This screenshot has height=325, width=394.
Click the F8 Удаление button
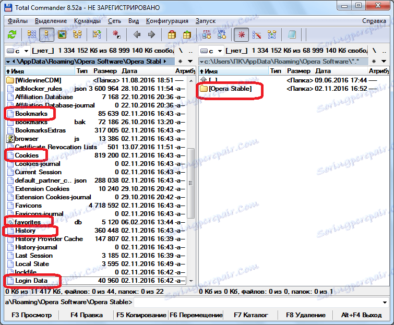pyautogui.click(x=306, y=315)
